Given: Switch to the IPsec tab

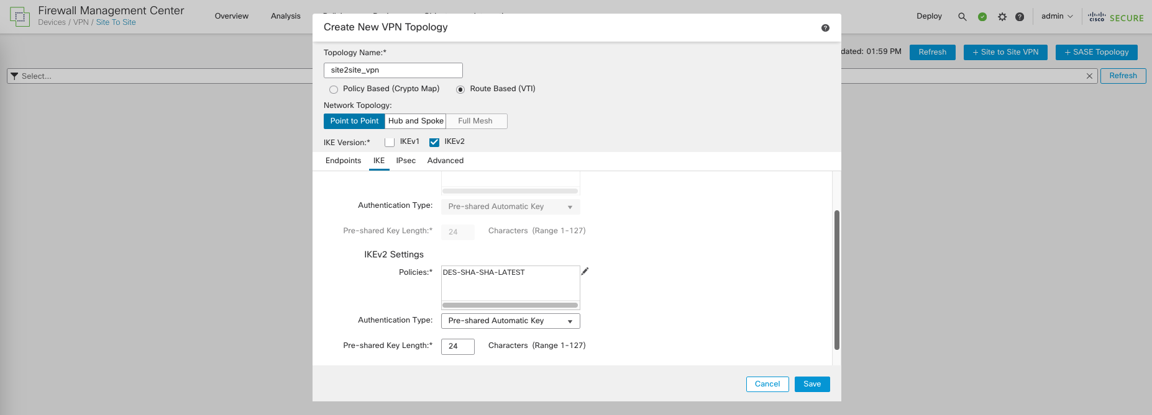Looking at the screenshot, I should click(x=406, y=161).
